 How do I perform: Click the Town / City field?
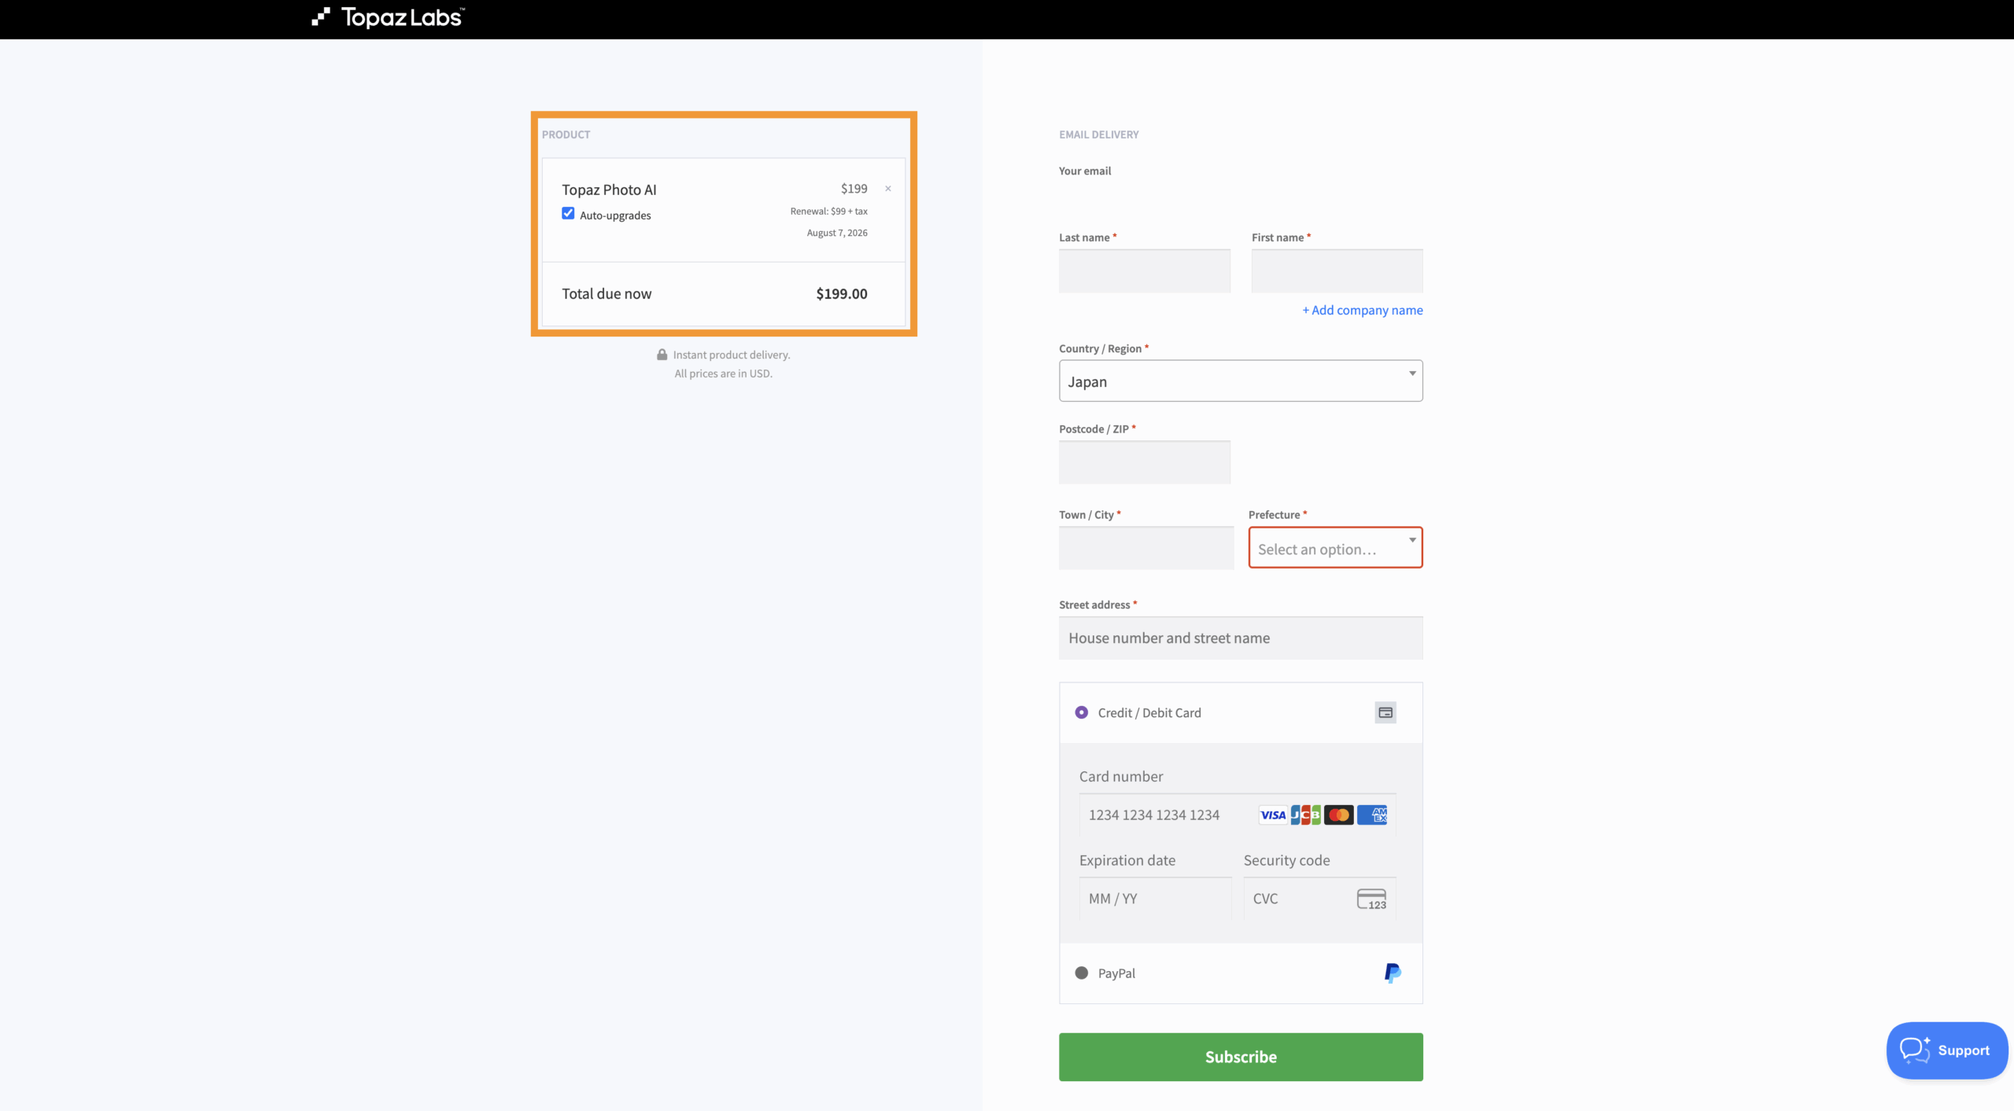pos(1146,548)
